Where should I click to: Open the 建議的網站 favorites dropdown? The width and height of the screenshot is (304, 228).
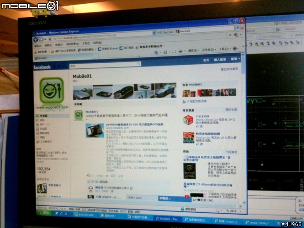point(86,49)
